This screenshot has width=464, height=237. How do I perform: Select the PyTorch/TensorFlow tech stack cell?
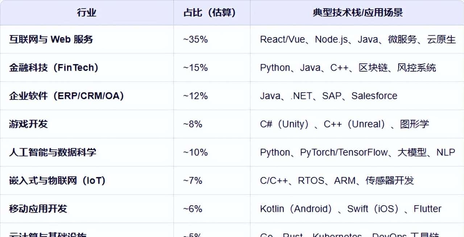[357, 152]
